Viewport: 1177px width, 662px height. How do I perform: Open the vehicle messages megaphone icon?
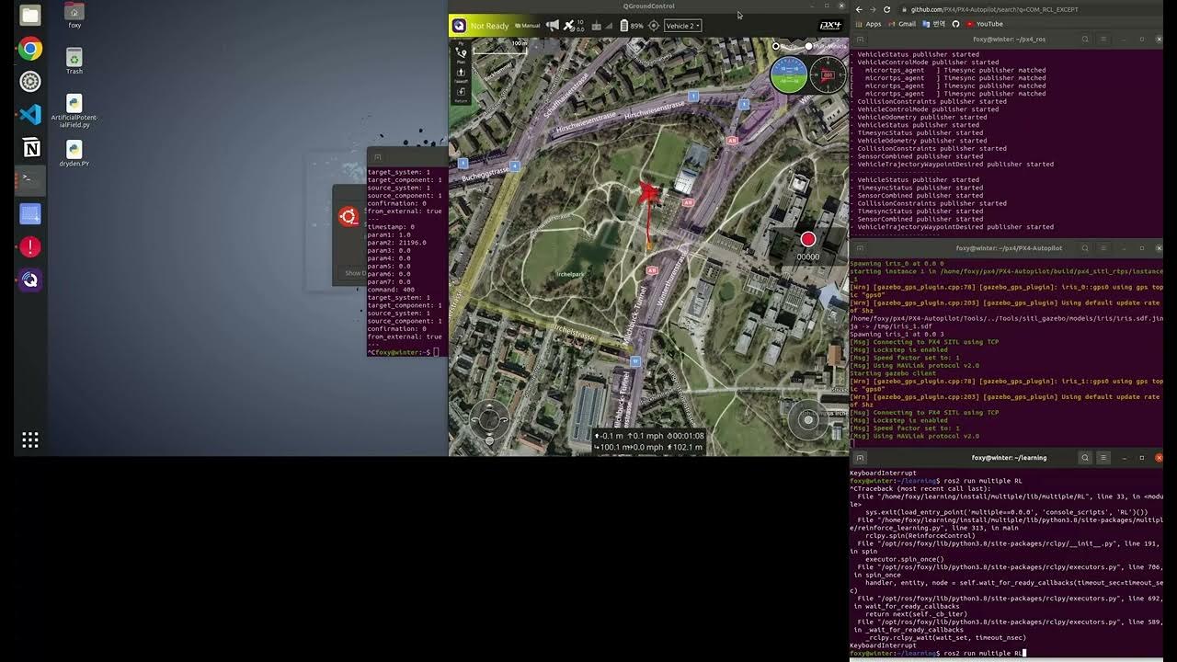552,26
